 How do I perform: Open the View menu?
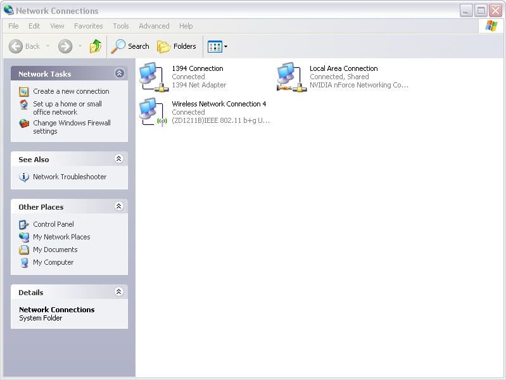coord(57,26)
